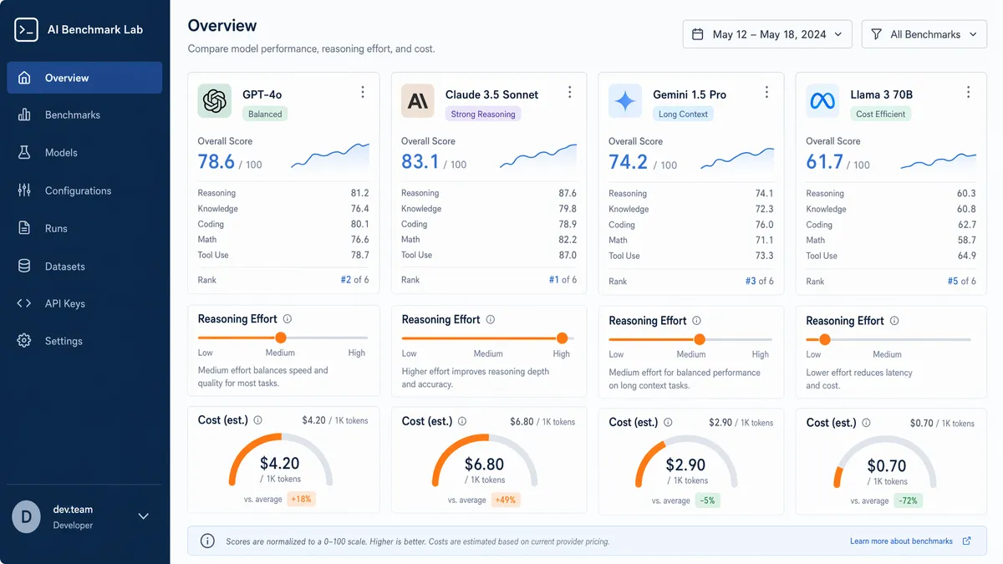Screen dimensions: 1003x564
Task: Click the Overview home icon in sidebar
Action: 24,78
